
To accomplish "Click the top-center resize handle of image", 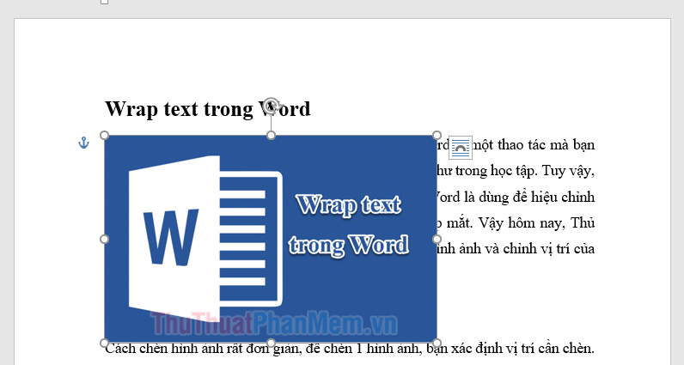I will [x=271, y=135].
